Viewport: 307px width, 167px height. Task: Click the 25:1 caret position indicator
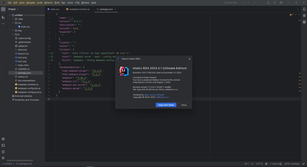246,164
